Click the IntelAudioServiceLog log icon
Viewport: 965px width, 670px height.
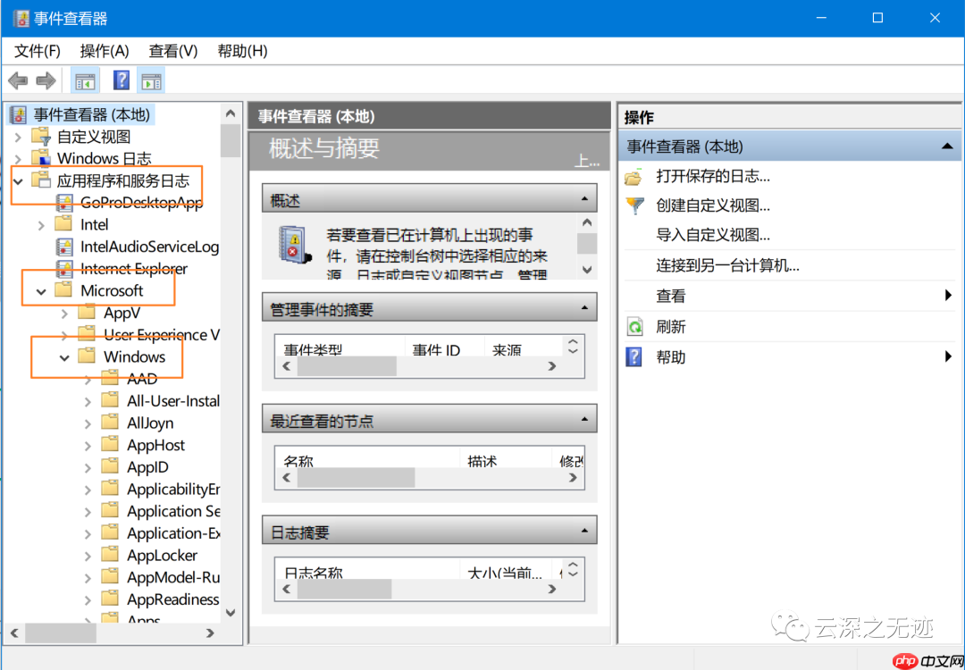64,247
